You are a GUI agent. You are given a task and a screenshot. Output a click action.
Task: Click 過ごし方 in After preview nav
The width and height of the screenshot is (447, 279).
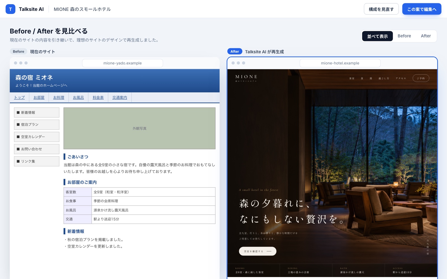point(384,78)
